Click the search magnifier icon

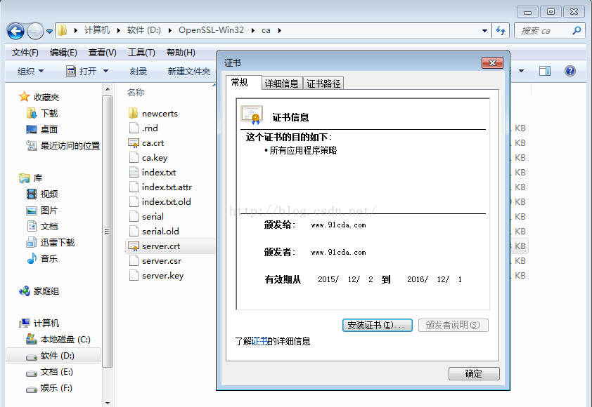pyautogui.click(x=577, y=31)
